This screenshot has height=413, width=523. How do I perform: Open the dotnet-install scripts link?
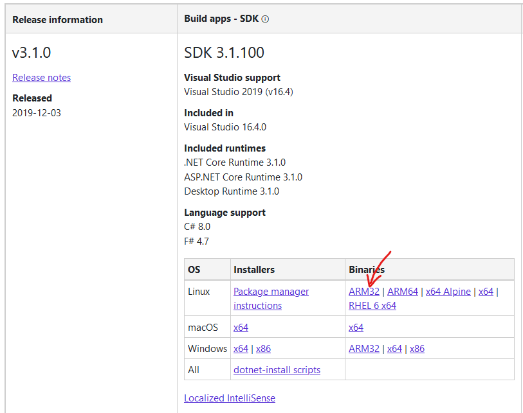click(277, 370)
